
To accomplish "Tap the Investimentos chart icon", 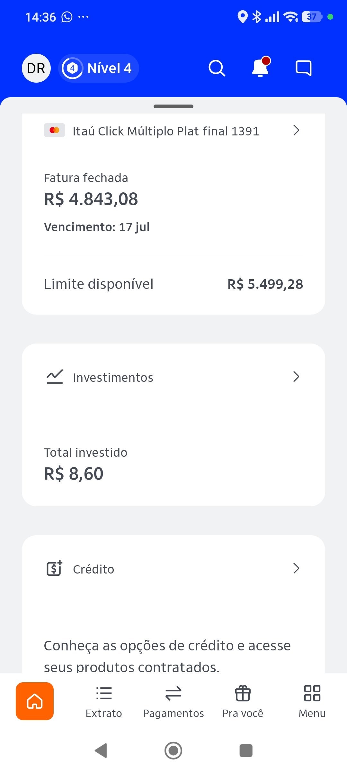I will (x=55, y=376).
